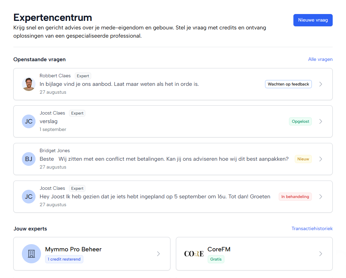Click chevron on 'In behandeling' question row
346x278 pixels.
[320, 197]
